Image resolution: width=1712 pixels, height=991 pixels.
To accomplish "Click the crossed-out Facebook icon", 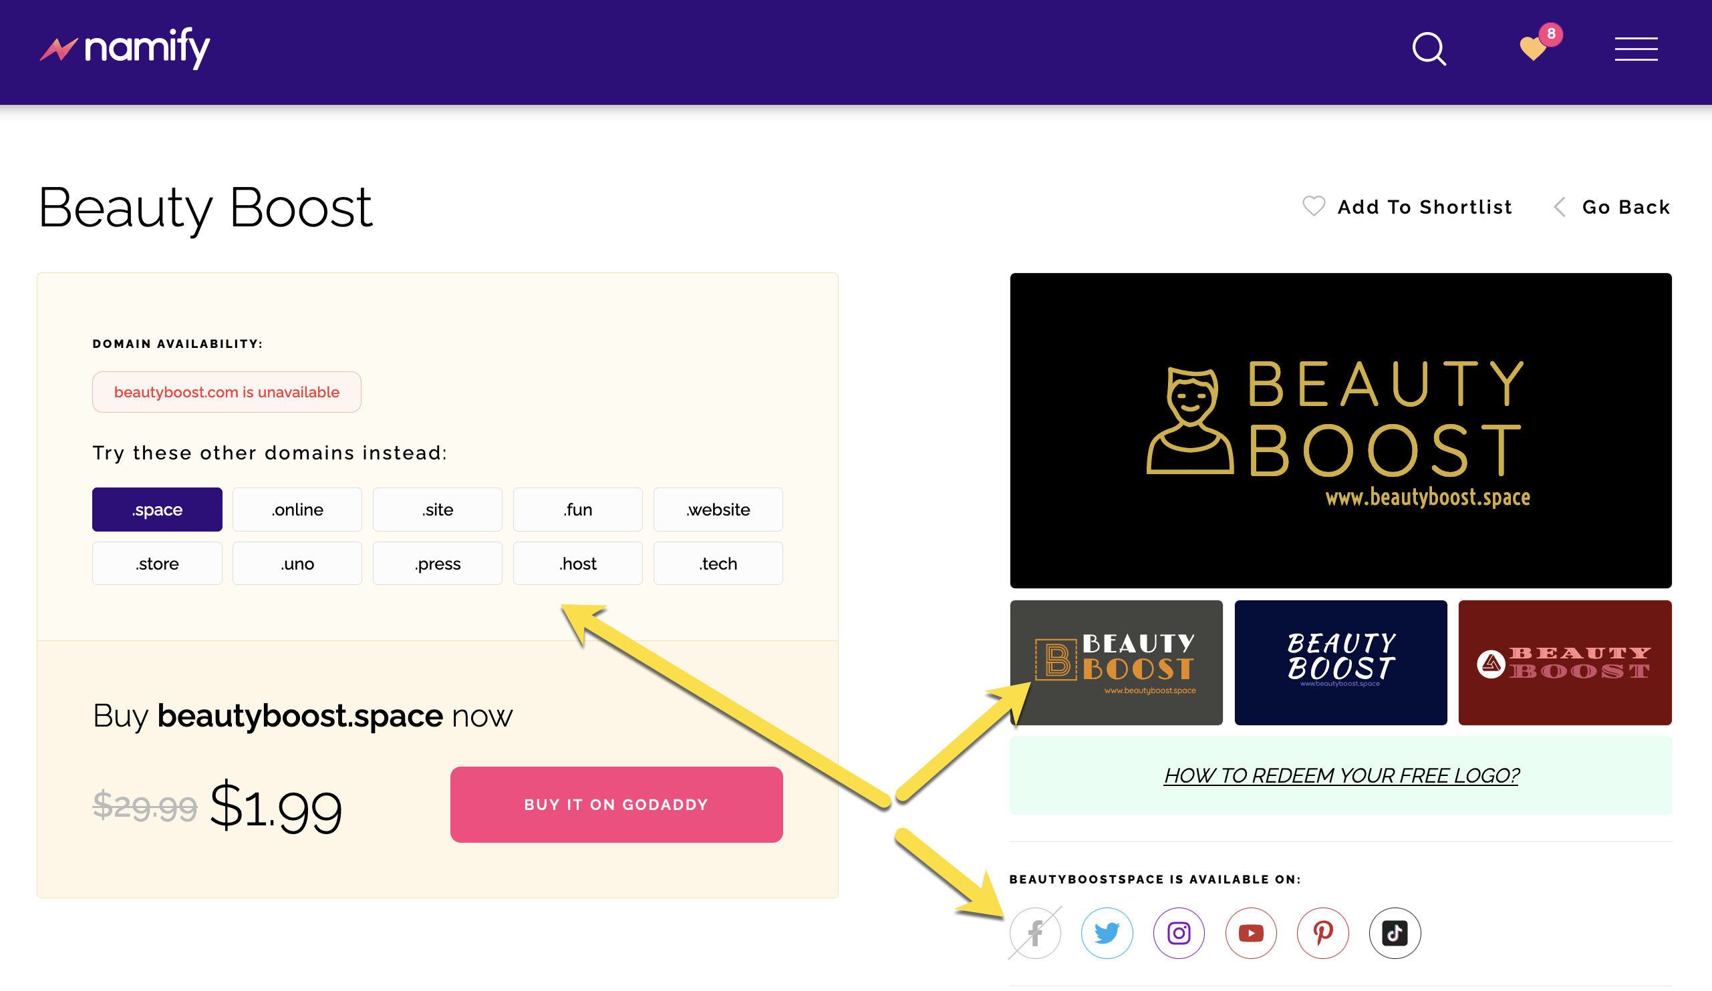I will click(x=1034, y=933).
